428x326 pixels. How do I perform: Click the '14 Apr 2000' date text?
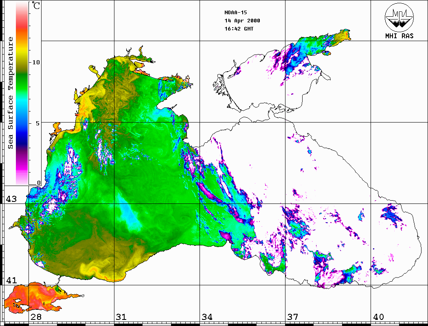coord(242,21)
